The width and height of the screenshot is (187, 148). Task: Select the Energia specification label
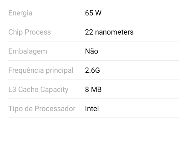20,13
